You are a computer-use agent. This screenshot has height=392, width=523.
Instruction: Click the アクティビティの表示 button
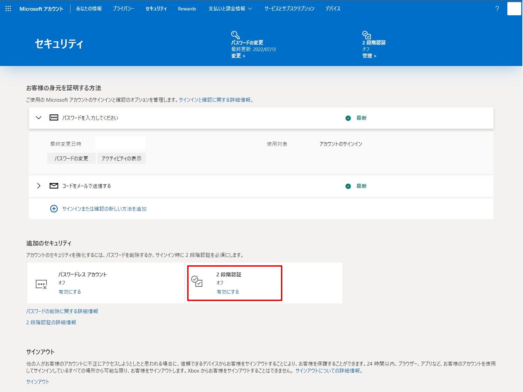(121, 158)
